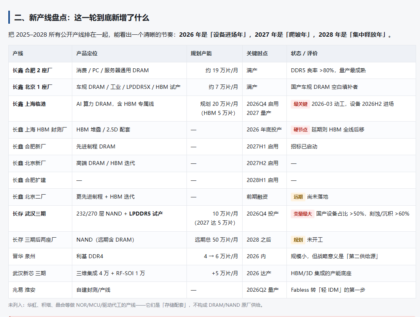Screen dimensions: 420x317
Task: Click timing cell '2026Q4 启用'
Action: pyautogui.click(x=262, y=104)
